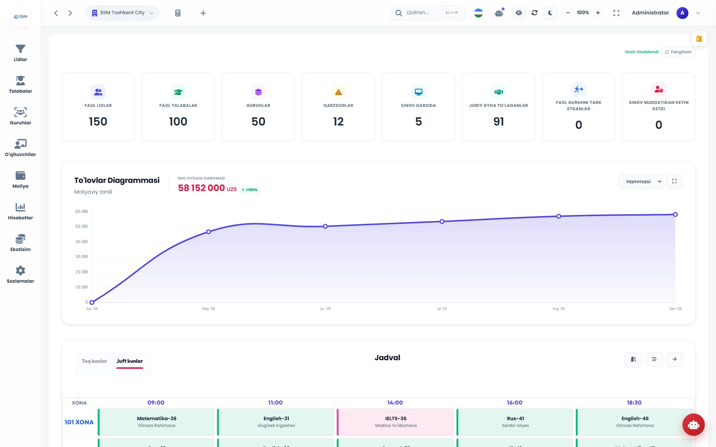The width and height of the screenshot is (716, 447).
Task: Select the Juft kunlar tab
Action: pos(129,361)
